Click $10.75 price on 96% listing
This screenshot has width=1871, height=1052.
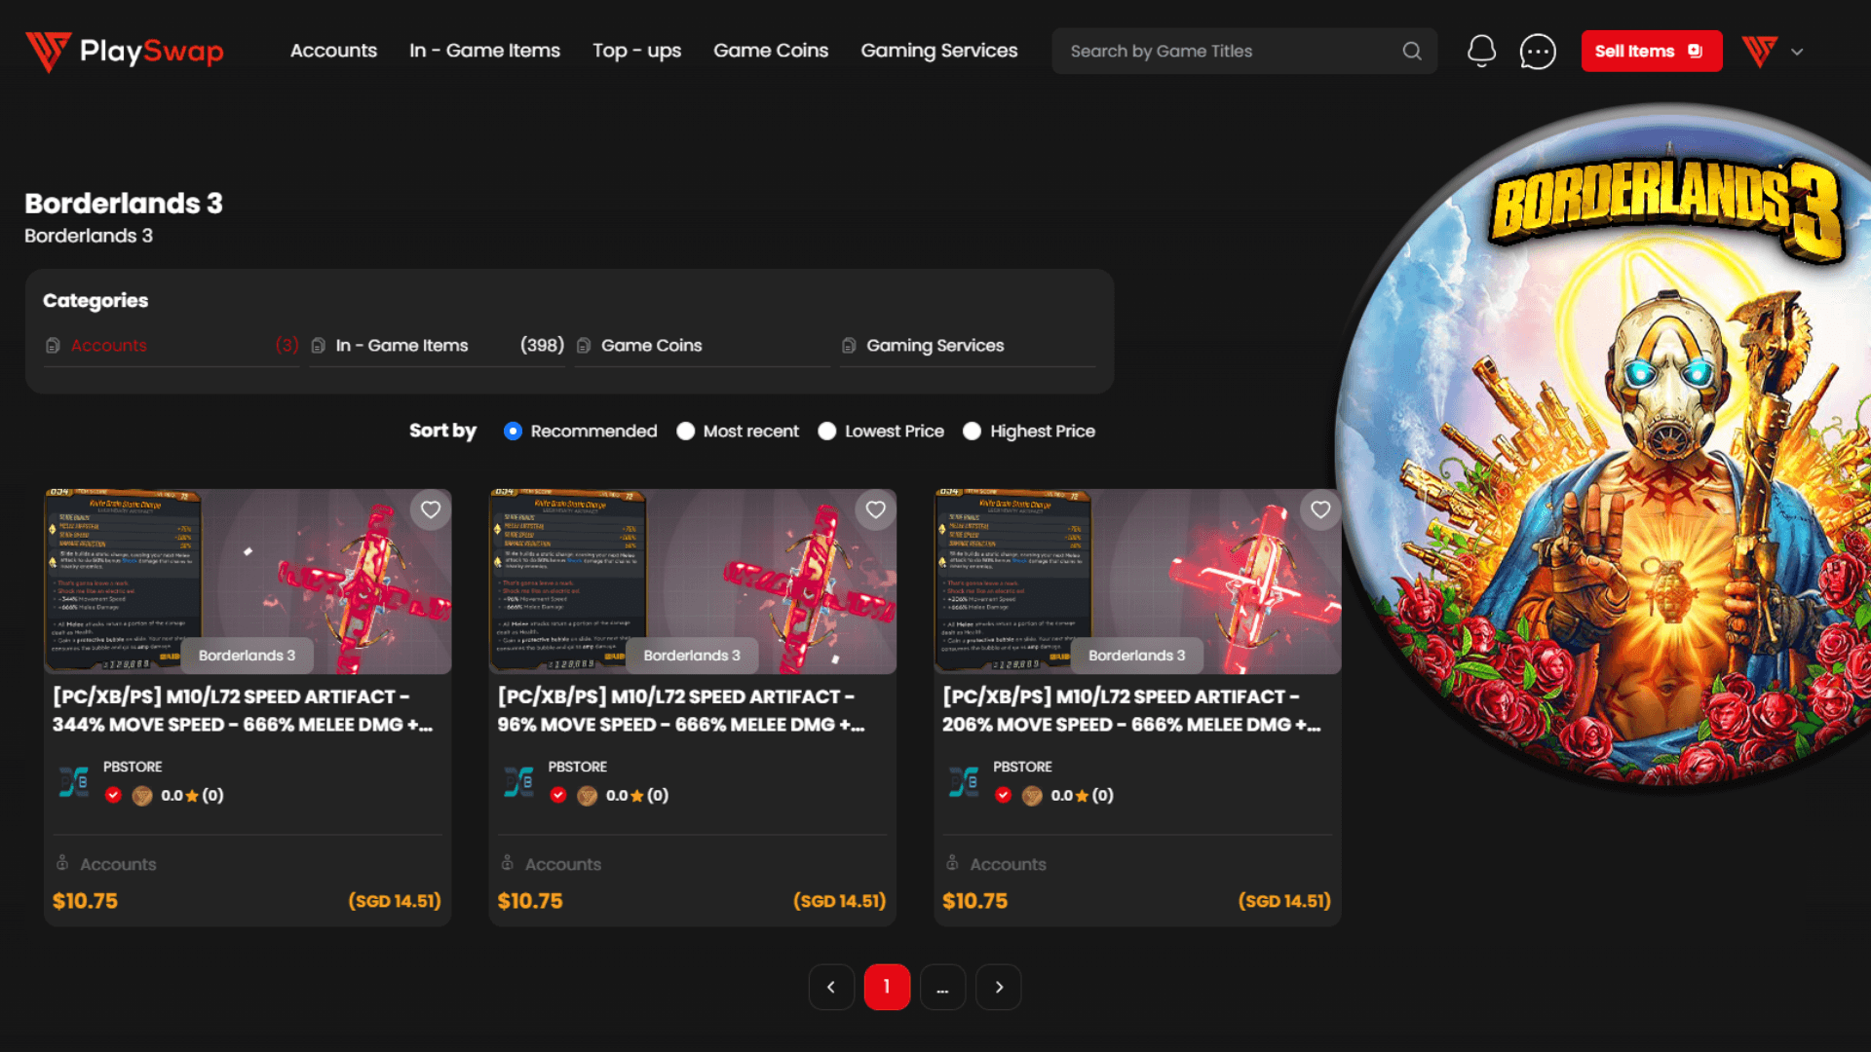530,901
